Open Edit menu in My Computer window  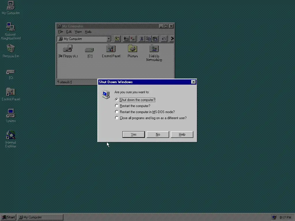tap(69, 32)
